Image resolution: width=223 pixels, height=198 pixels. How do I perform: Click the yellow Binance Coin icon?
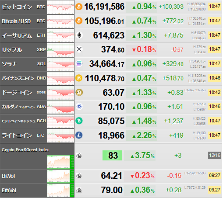click(x=79, y=78)
